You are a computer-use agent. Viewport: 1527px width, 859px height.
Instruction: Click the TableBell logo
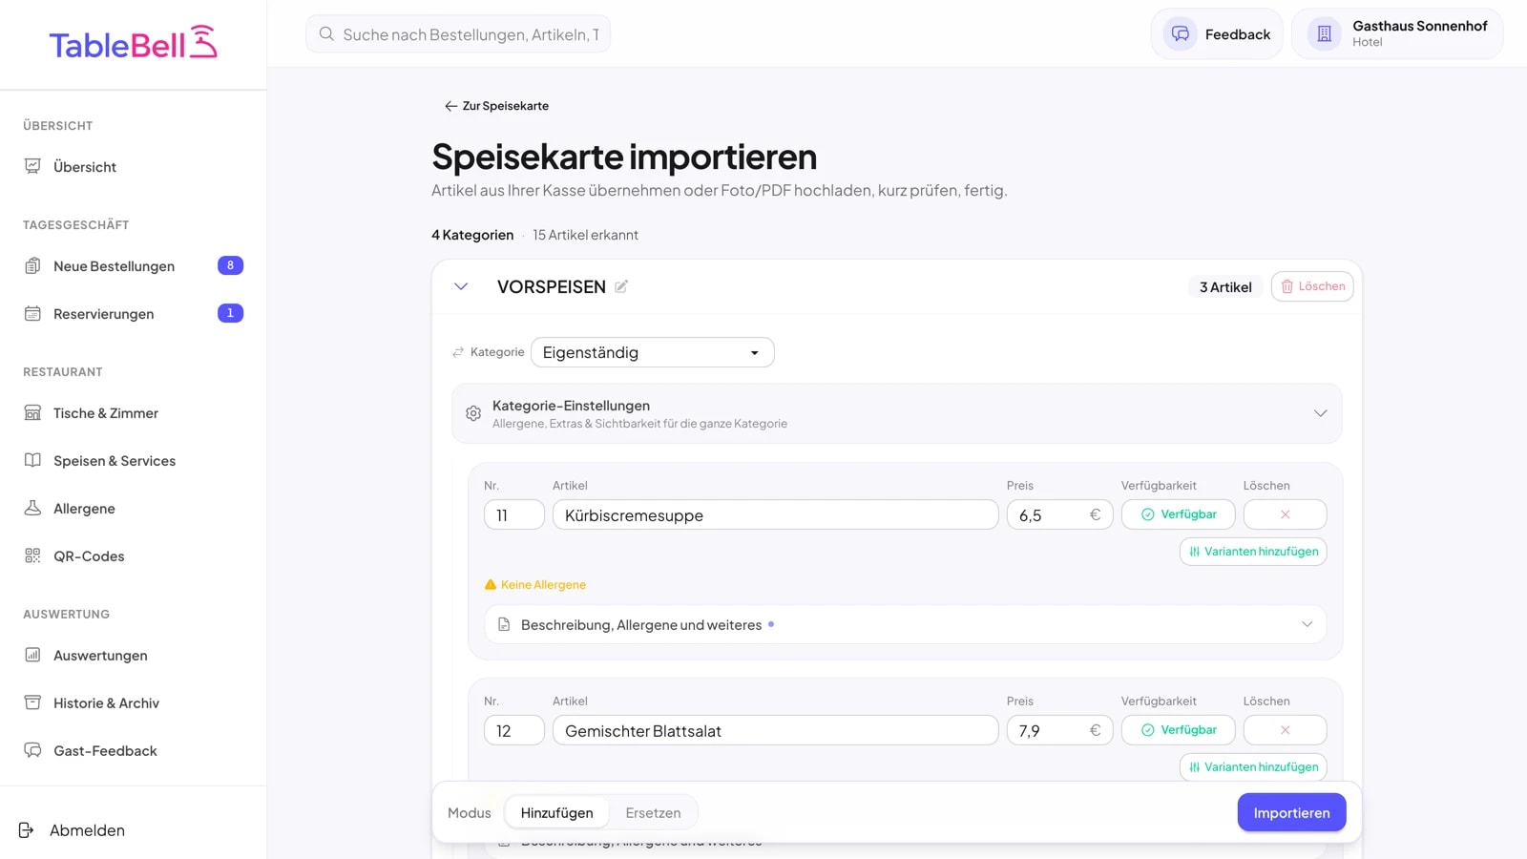134,44
